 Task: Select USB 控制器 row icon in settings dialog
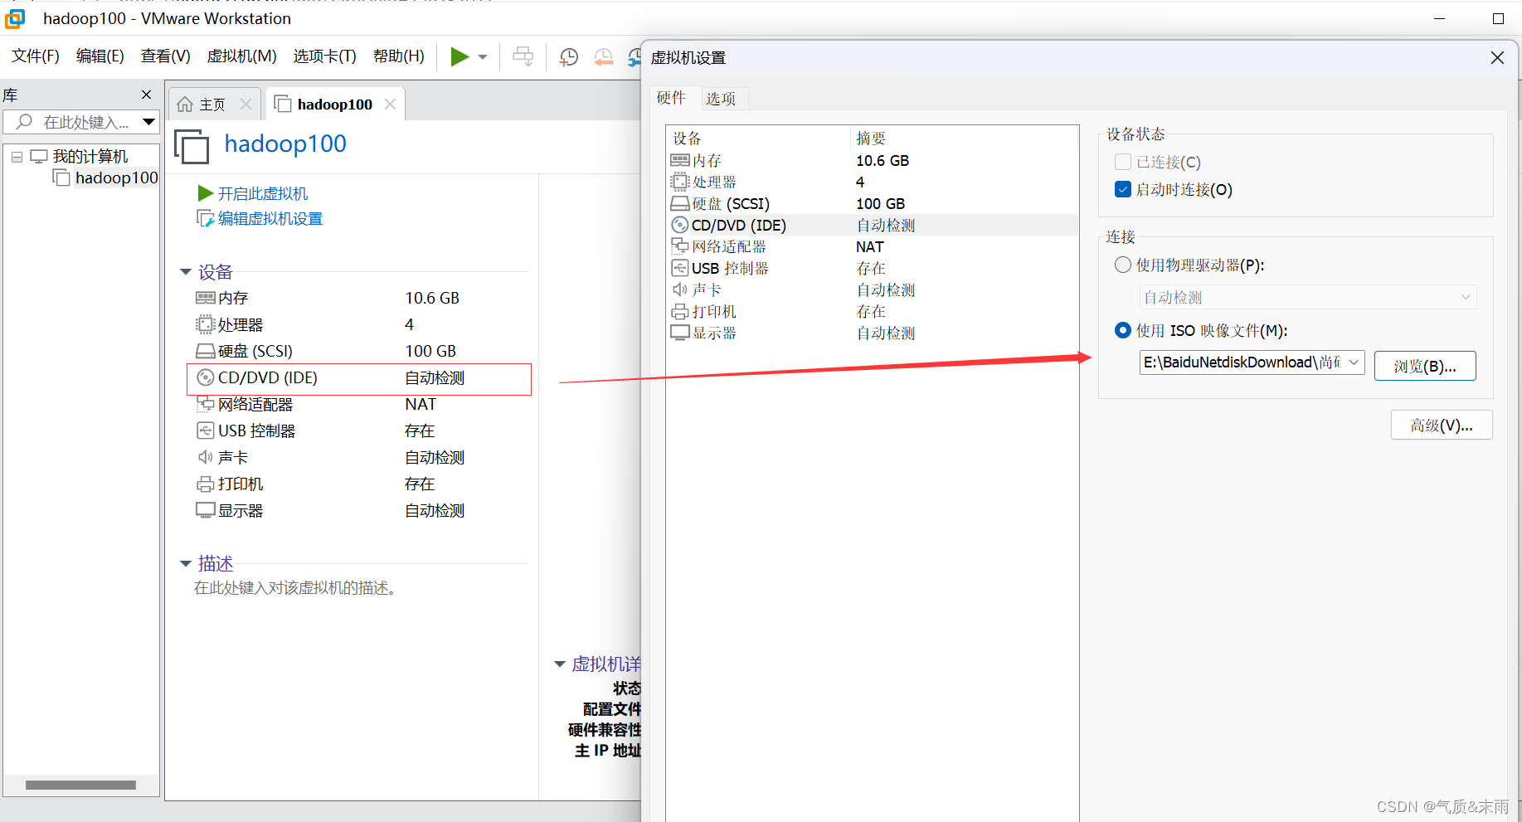click(680, 268)
